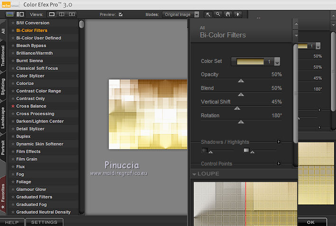336x226 pixels.
Task: Click the Blend slider handle
Action: (x=241, y=94)
